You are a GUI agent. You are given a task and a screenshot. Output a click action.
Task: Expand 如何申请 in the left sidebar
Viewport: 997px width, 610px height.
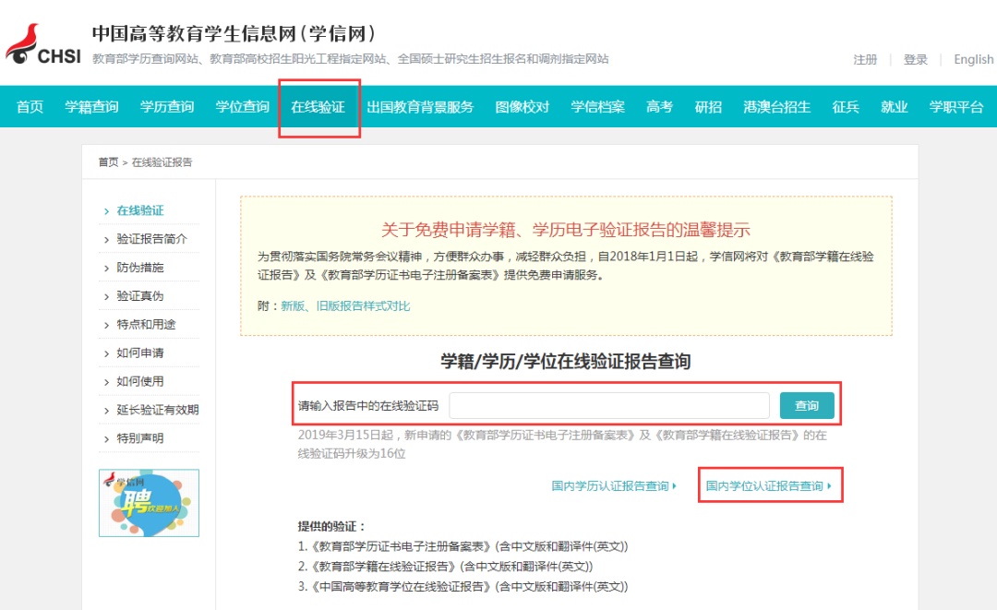coord(139,353)
